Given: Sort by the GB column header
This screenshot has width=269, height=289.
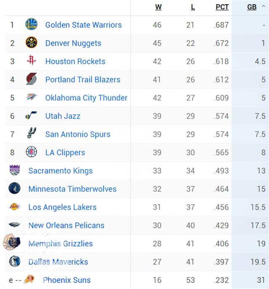Looking at the screenshot, I should (x=252, y=7).
